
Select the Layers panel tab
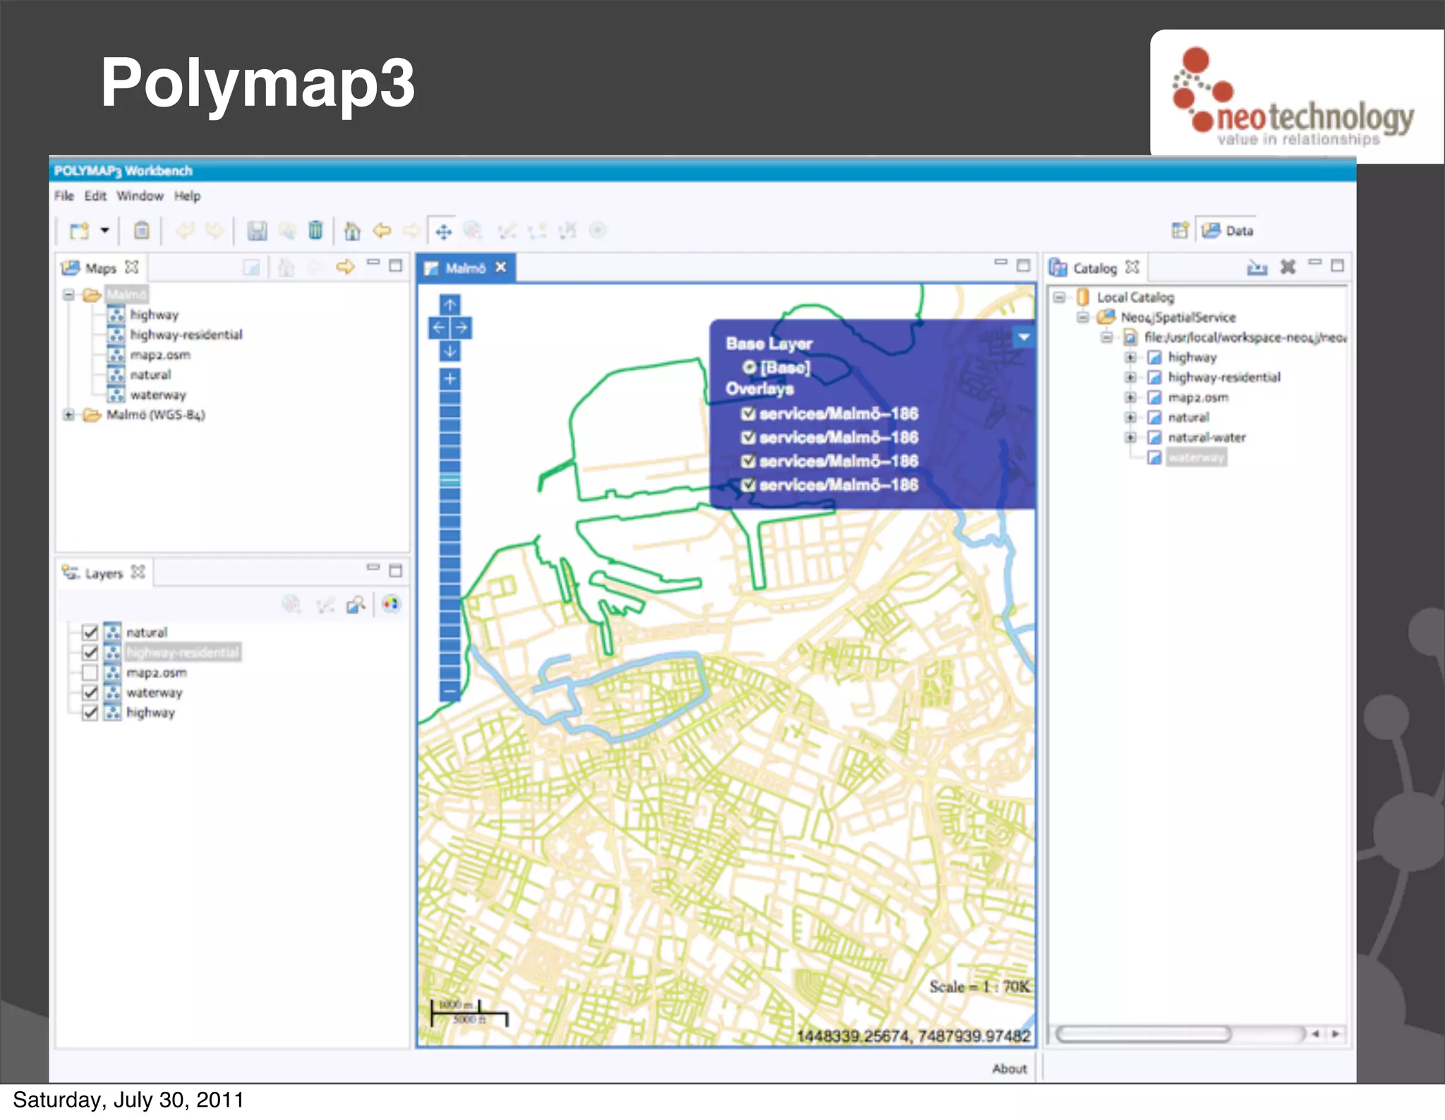click(x=104, y=573)
